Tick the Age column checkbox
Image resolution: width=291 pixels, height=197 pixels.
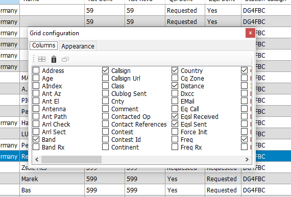(x=36, y=78)
